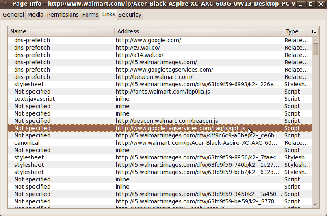Select the stylesheet row with 63fd9f59-bcb2
This screenshot has height=216, width=327.
pyautogui.click(x=160, y=172)
